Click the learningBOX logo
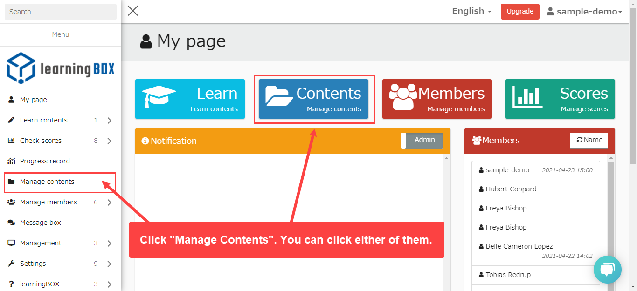This screenshot has width=637, height=291. (61, 68)
